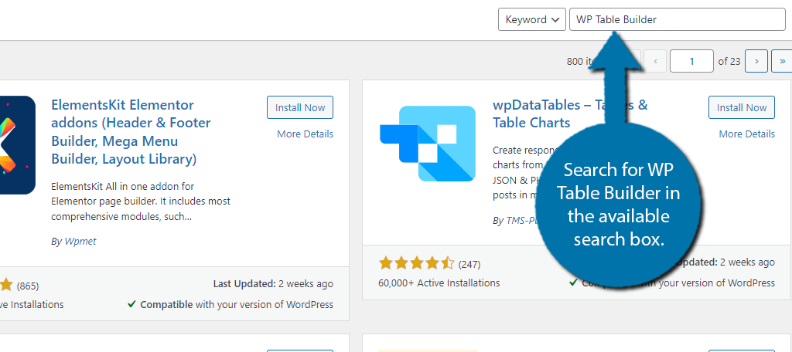Click the wpDataTables plugin logo icon
Image resolution: width=792 pixels, height=352 pixels.
coord(427,144)
